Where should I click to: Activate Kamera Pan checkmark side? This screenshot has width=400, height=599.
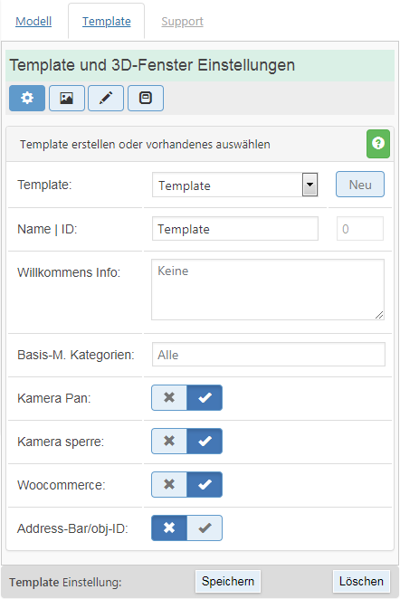pos(205,398)
